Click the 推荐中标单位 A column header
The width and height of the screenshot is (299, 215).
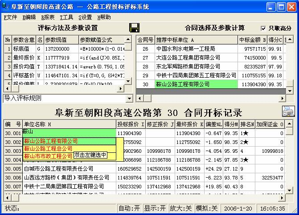click(196, 40)
